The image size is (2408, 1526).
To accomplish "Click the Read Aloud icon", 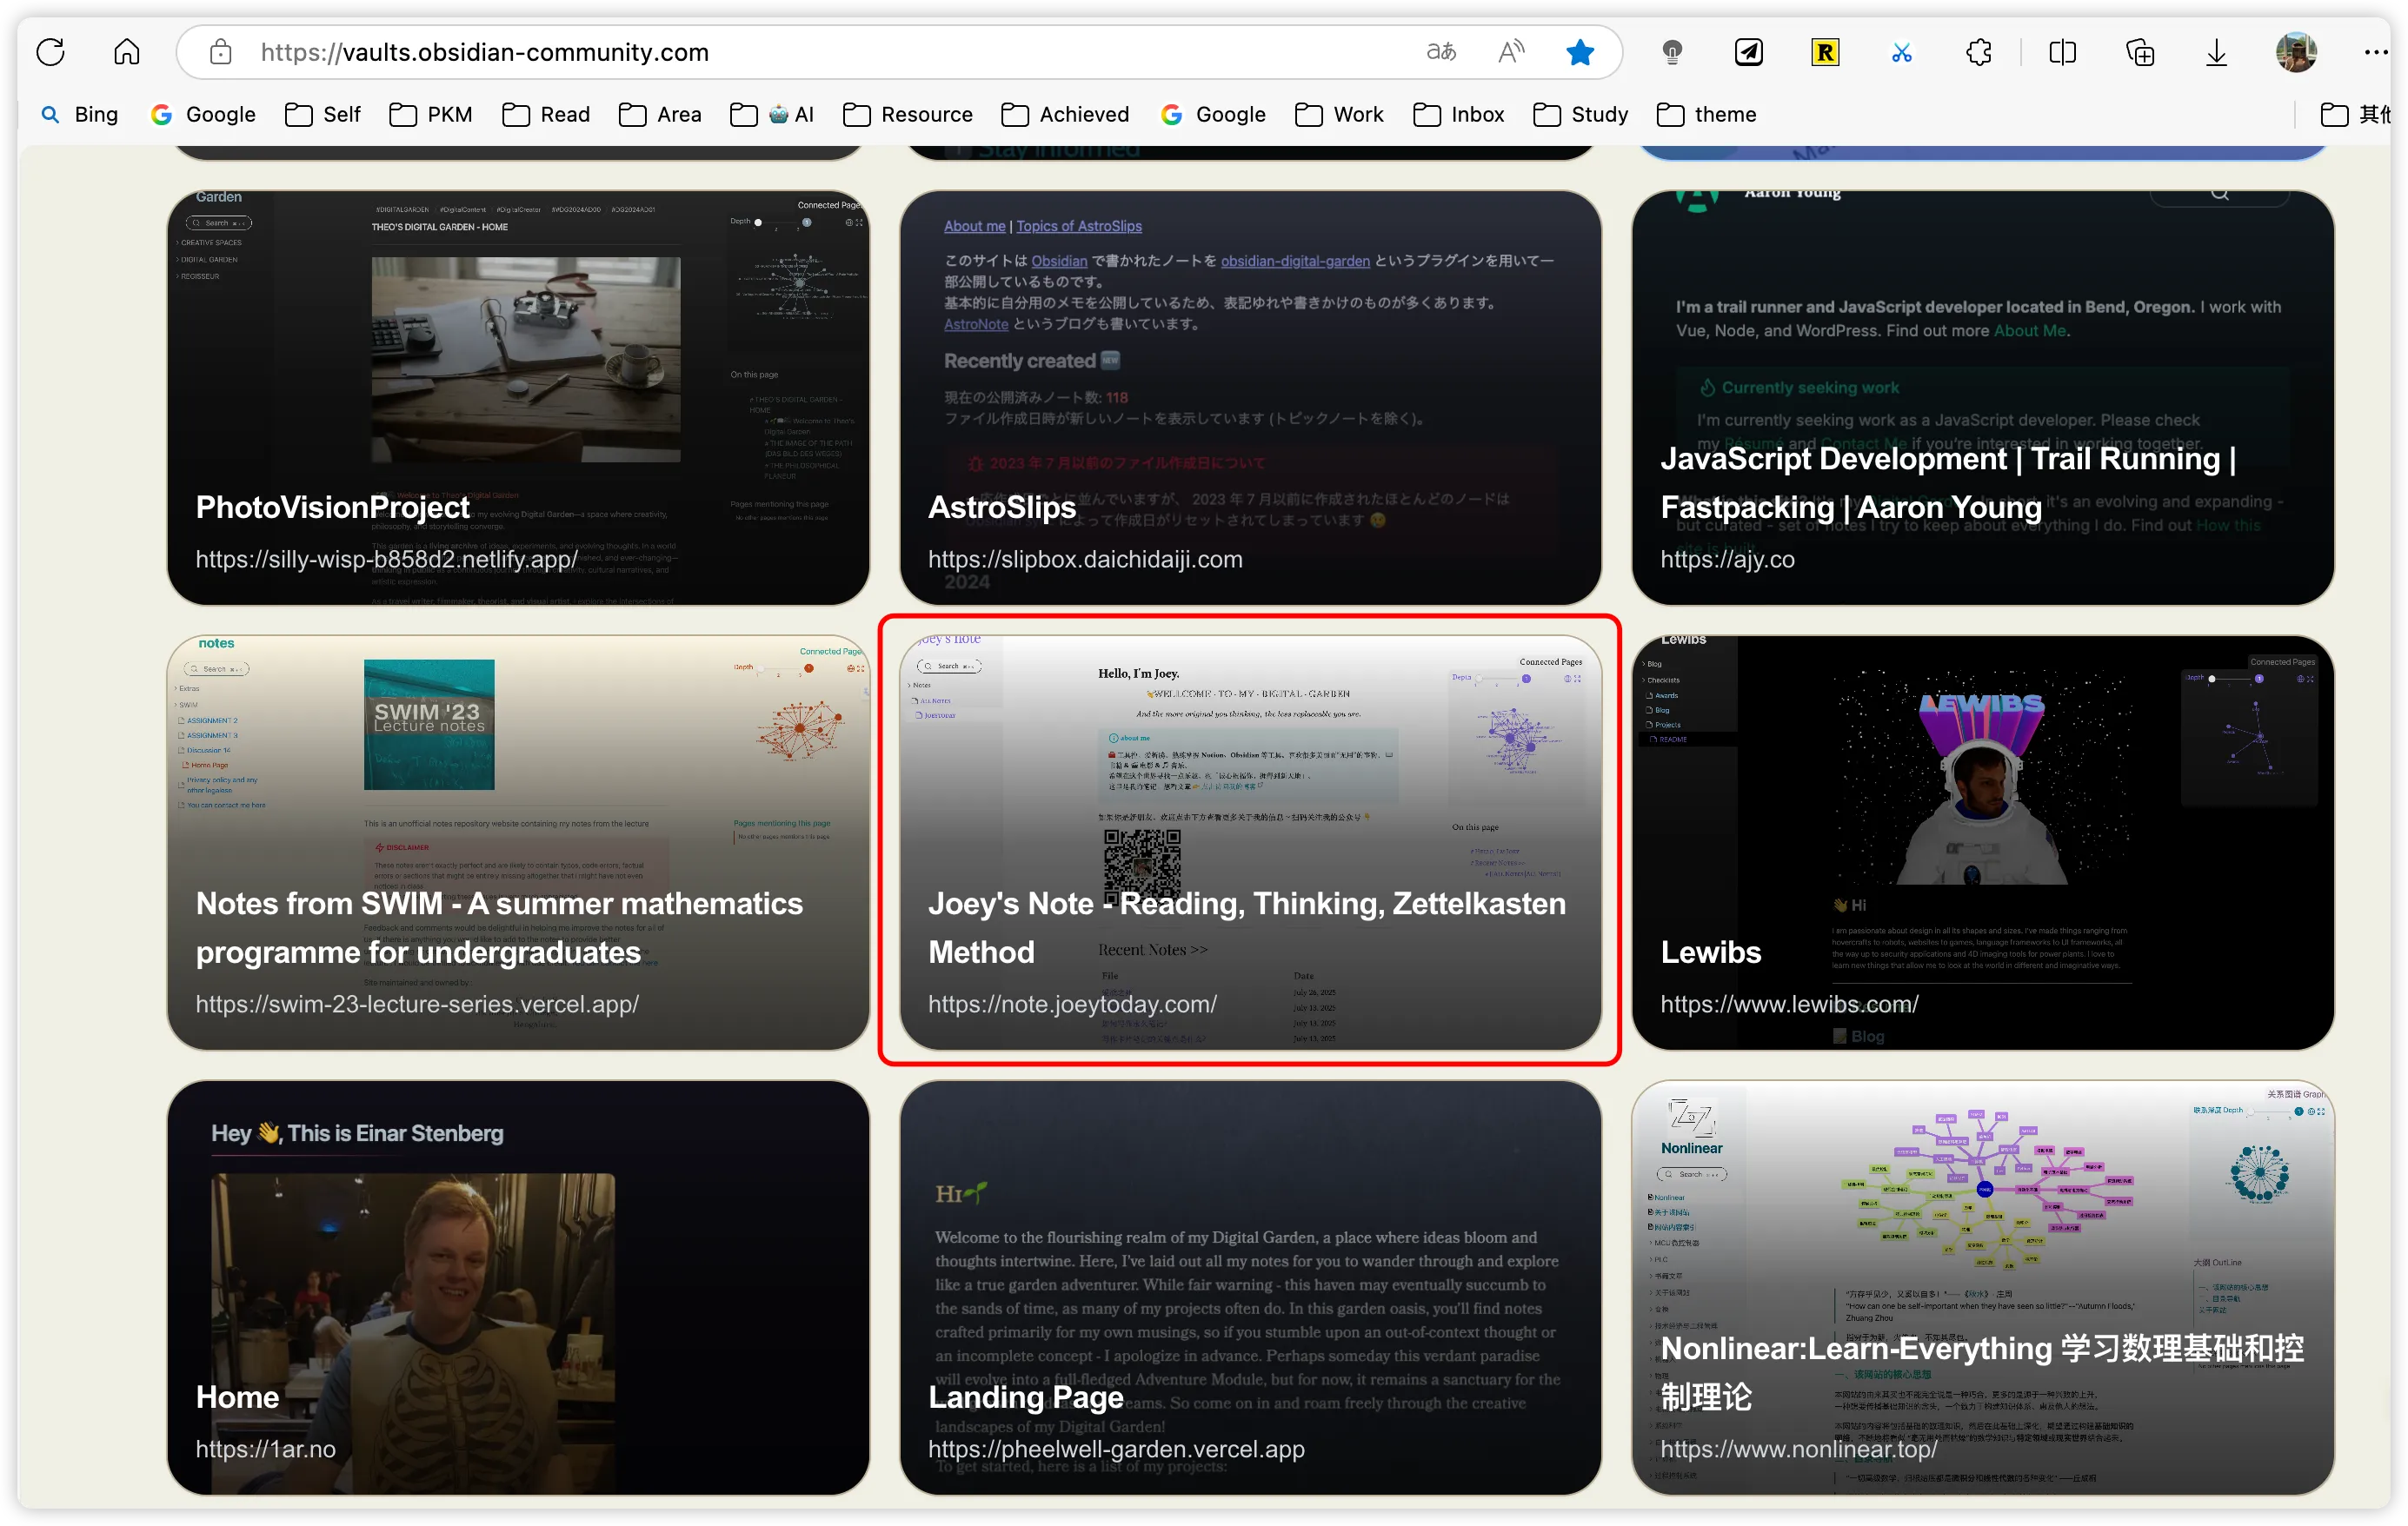I will pos(1511,52).
